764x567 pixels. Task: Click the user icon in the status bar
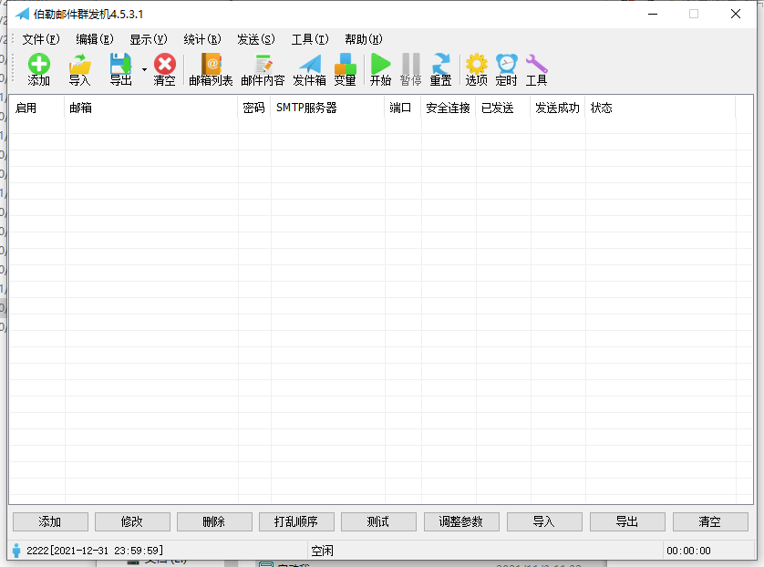coord(16,551)
